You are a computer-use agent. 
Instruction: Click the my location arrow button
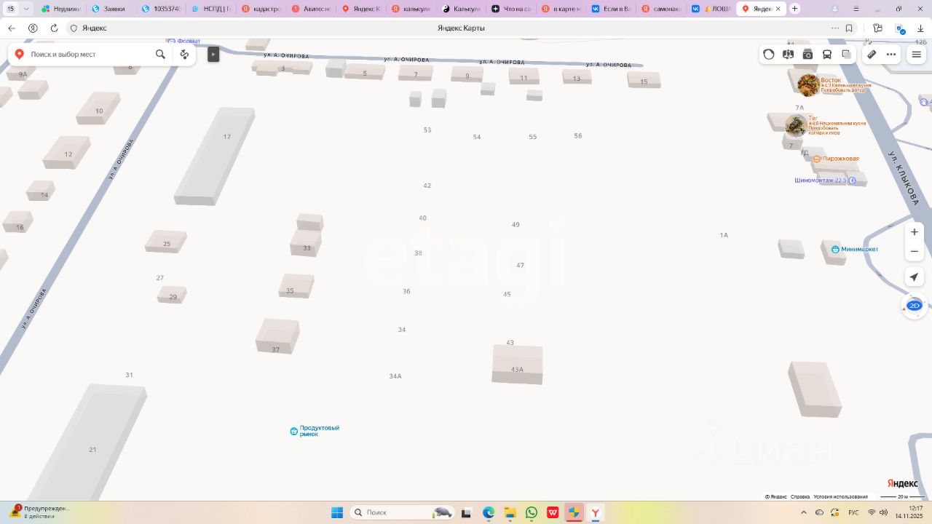[x=915, y=277]
